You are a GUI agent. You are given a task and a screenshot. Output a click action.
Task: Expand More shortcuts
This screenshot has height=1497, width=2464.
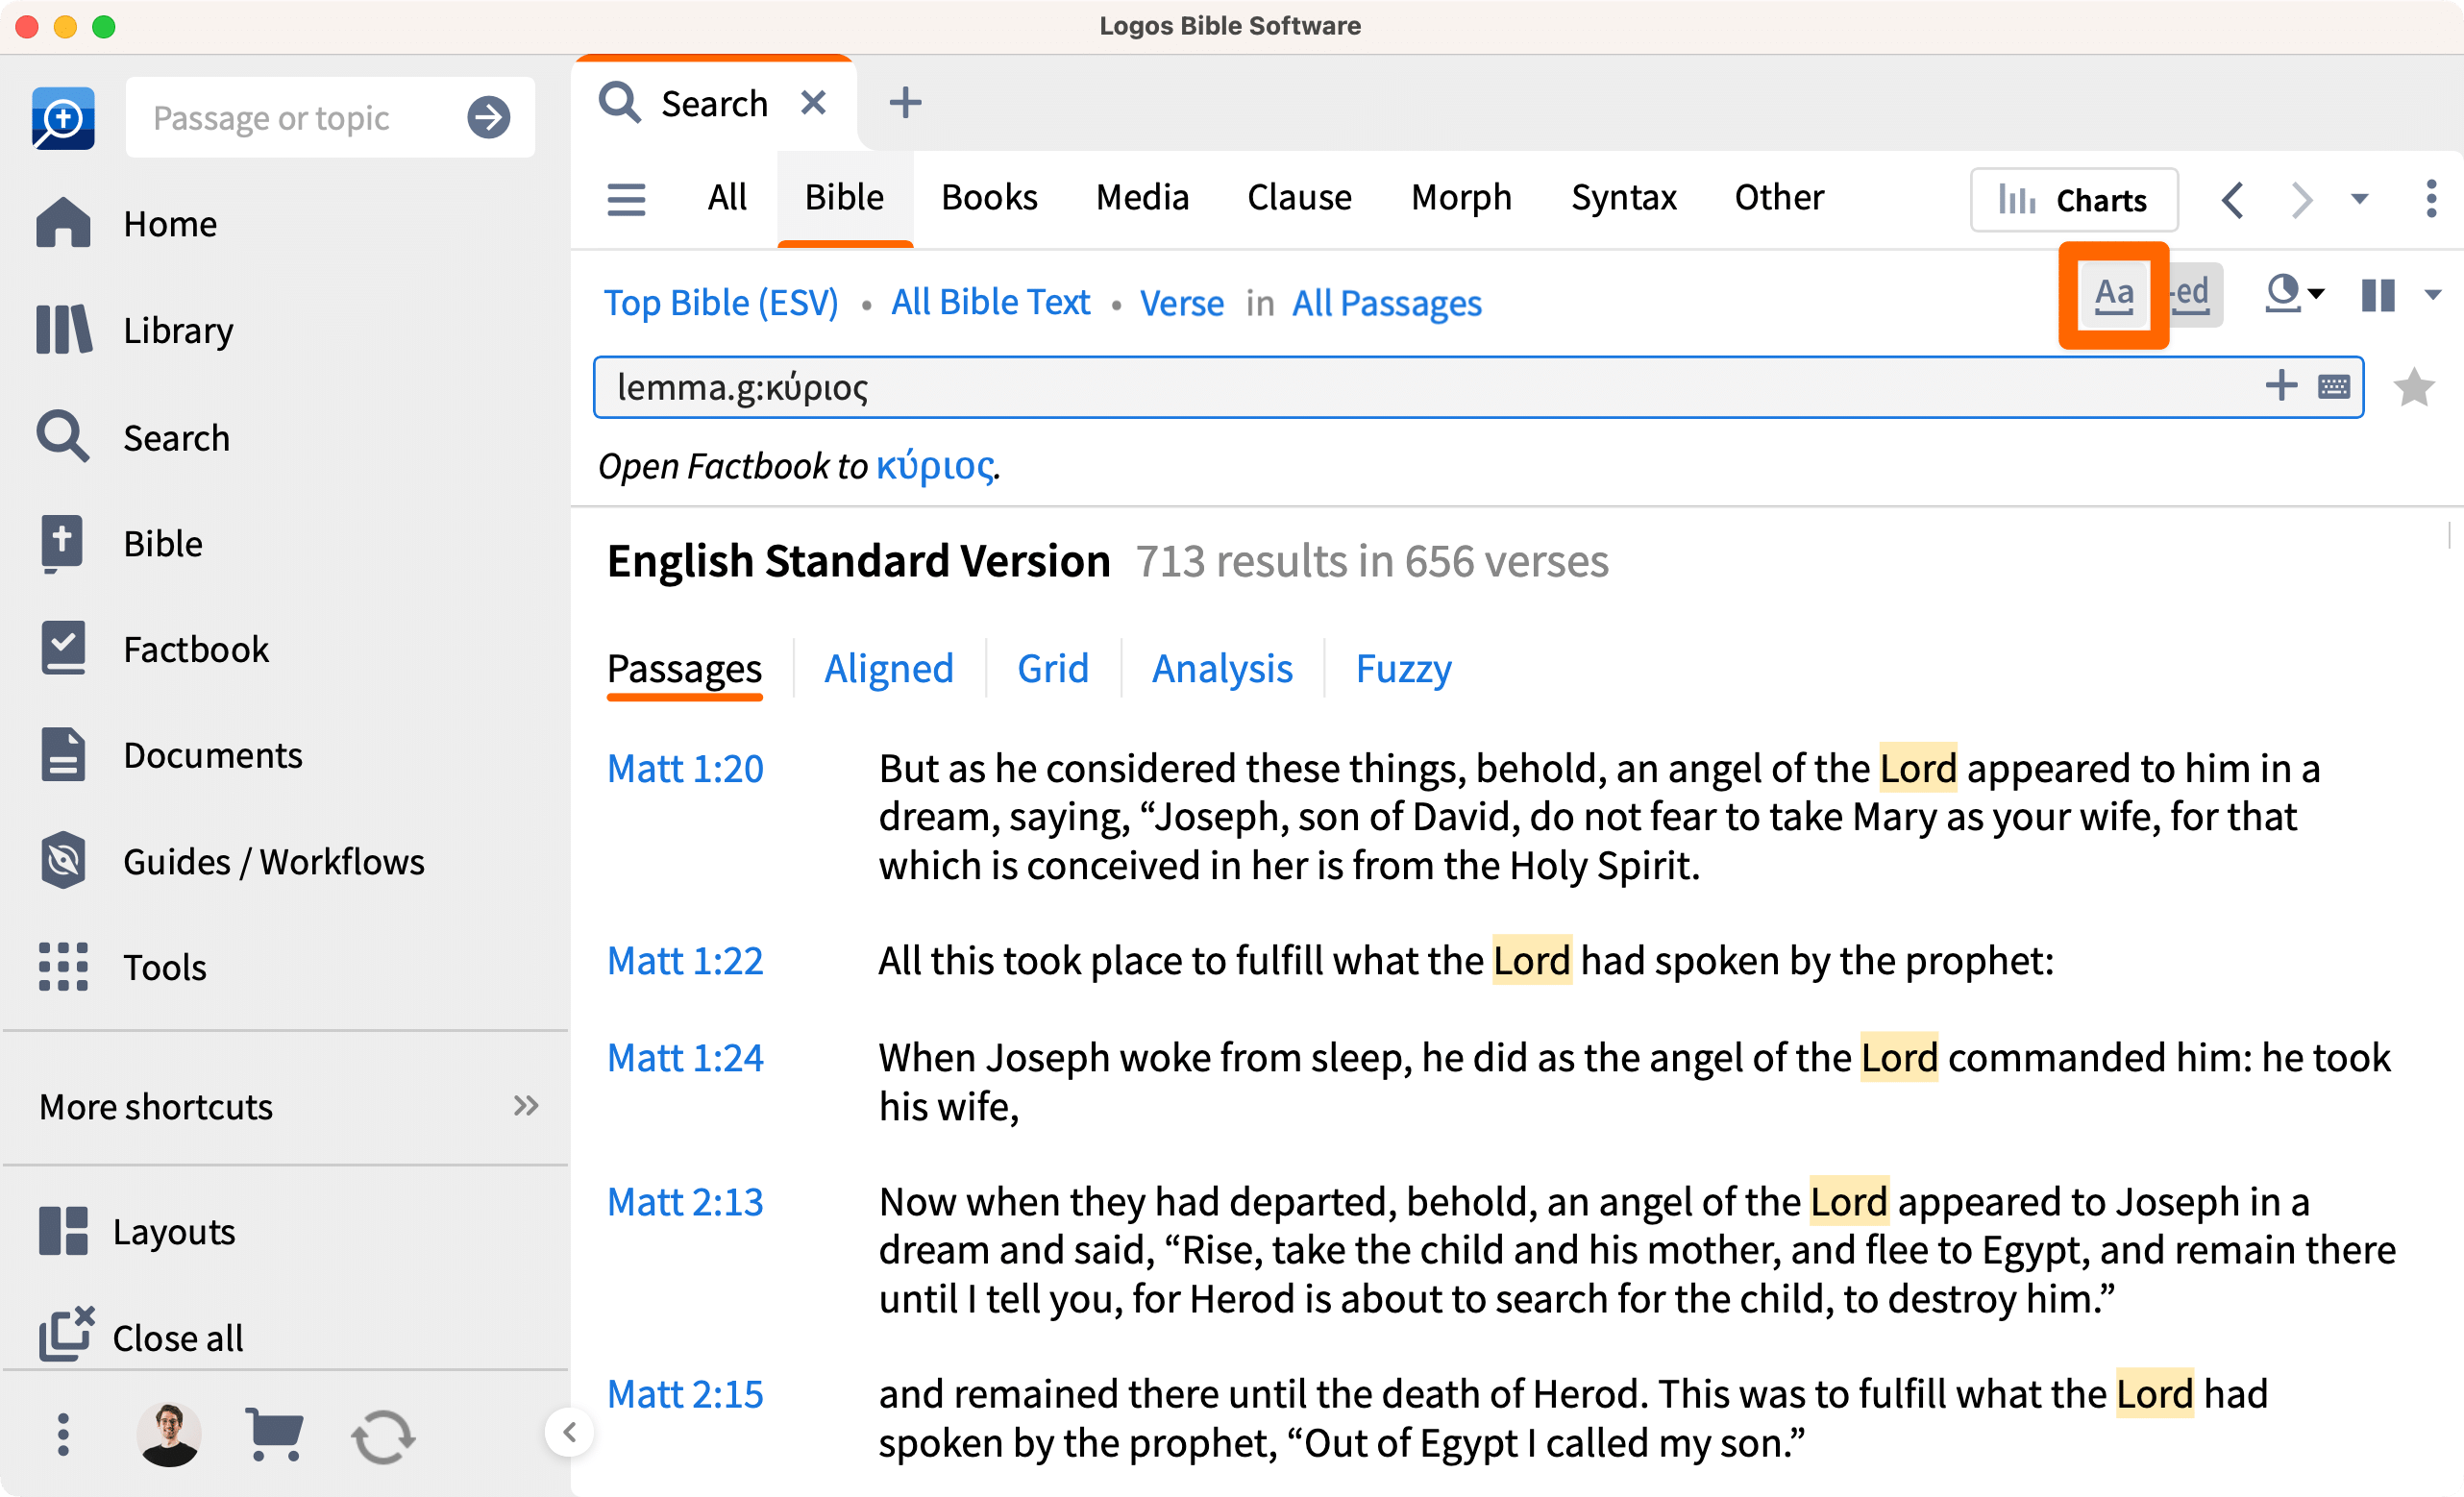[x=289, y=1106]
